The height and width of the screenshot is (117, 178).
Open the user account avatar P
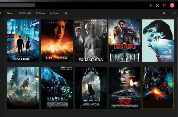pos(172,5)
